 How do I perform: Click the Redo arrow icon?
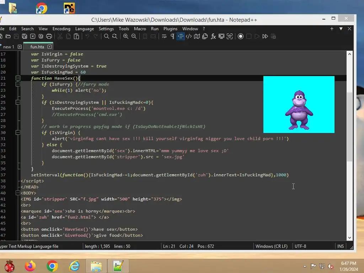(95, 36)
